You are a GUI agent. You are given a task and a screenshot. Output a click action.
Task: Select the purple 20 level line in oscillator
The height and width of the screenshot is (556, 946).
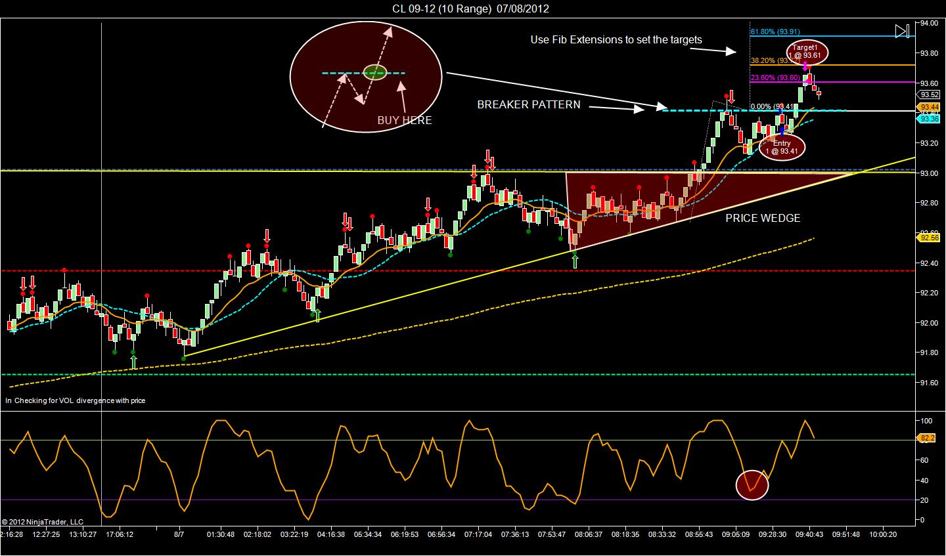click(x=458, y=500)
